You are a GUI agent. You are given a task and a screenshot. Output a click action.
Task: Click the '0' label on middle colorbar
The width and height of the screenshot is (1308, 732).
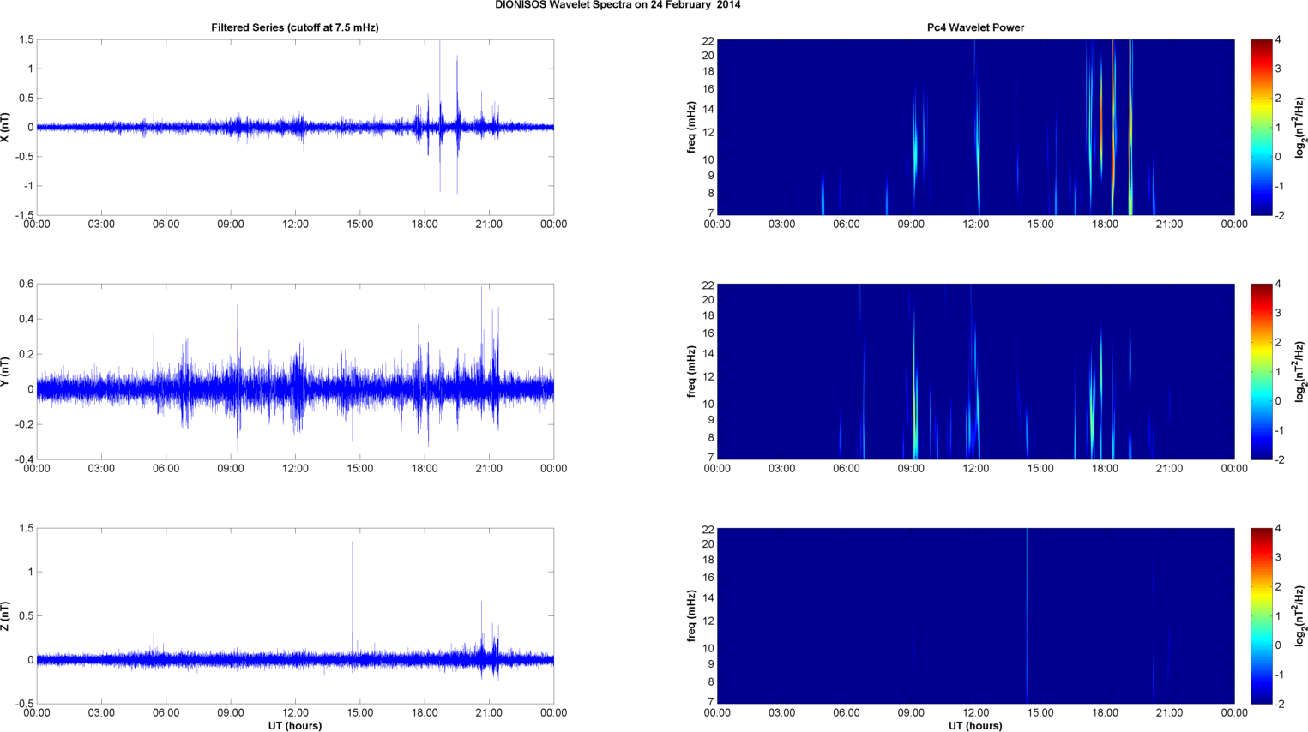(1278, 401)
